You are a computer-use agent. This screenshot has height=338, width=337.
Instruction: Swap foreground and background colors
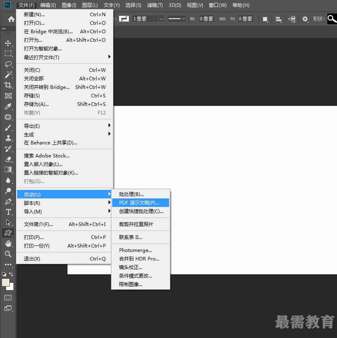click(x=11, y=274)
